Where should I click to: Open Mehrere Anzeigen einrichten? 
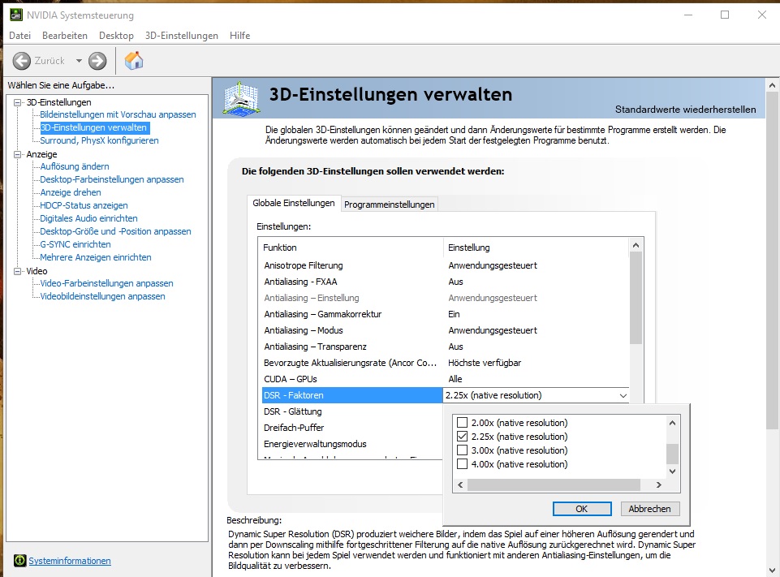pos(96,257)
